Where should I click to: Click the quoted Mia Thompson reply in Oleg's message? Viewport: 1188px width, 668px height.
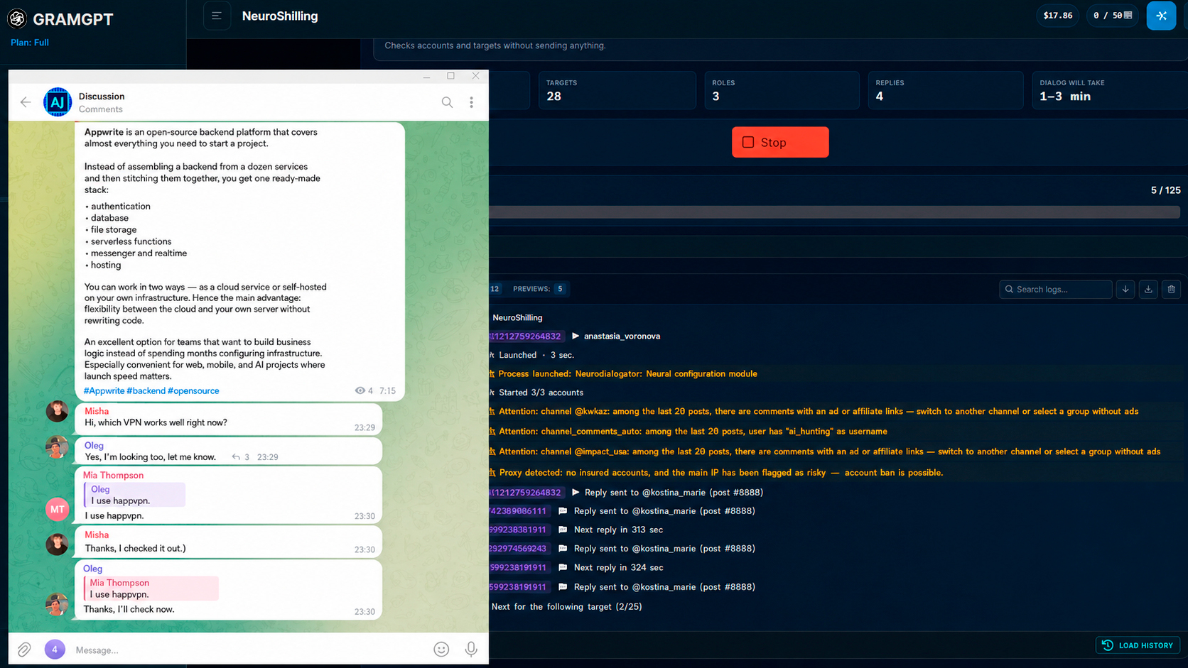[151, 588]
